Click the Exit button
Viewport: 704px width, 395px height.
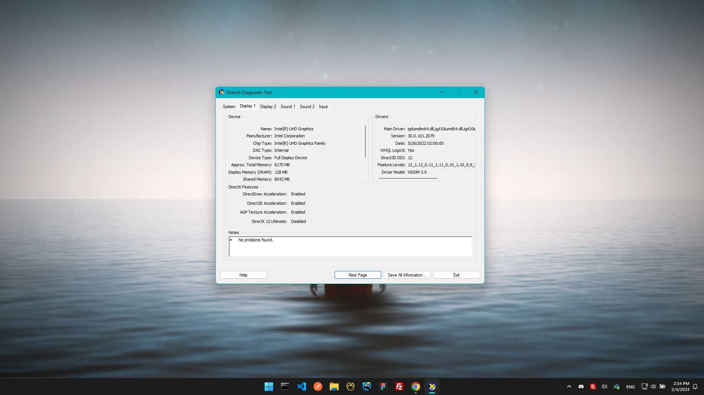[x=456, y=275]
